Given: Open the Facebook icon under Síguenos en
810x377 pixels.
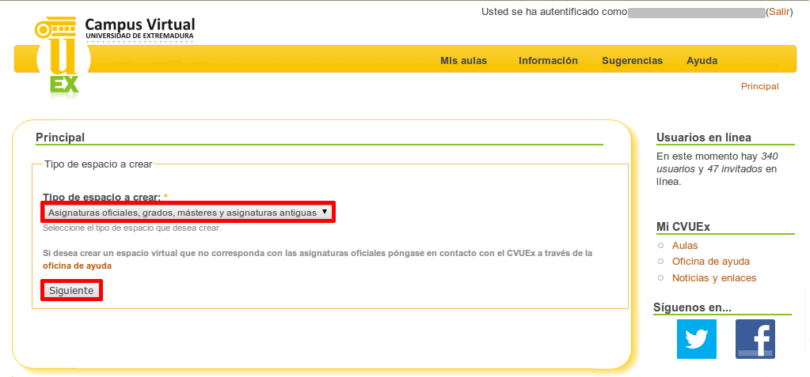Looking at the screenshot, I should [755, 339].
